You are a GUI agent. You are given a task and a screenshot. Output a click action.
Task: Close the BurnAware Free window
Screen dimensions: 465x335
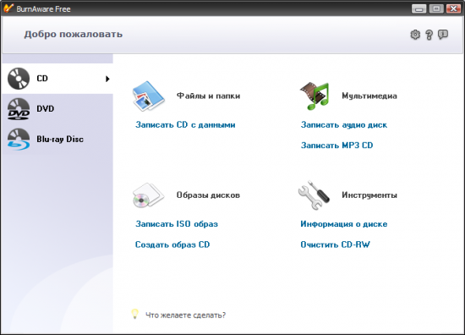(454, 8)
